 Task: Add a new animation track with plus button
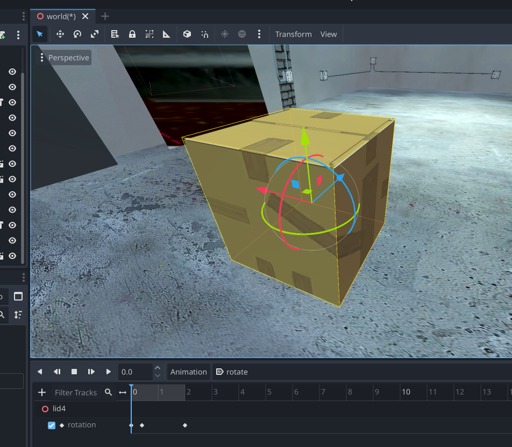point(42,392)
